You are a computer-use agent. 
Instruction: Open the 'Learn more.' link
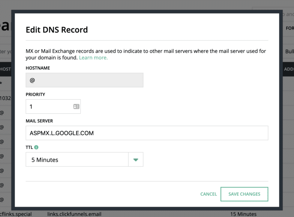(x=93, y=58)
